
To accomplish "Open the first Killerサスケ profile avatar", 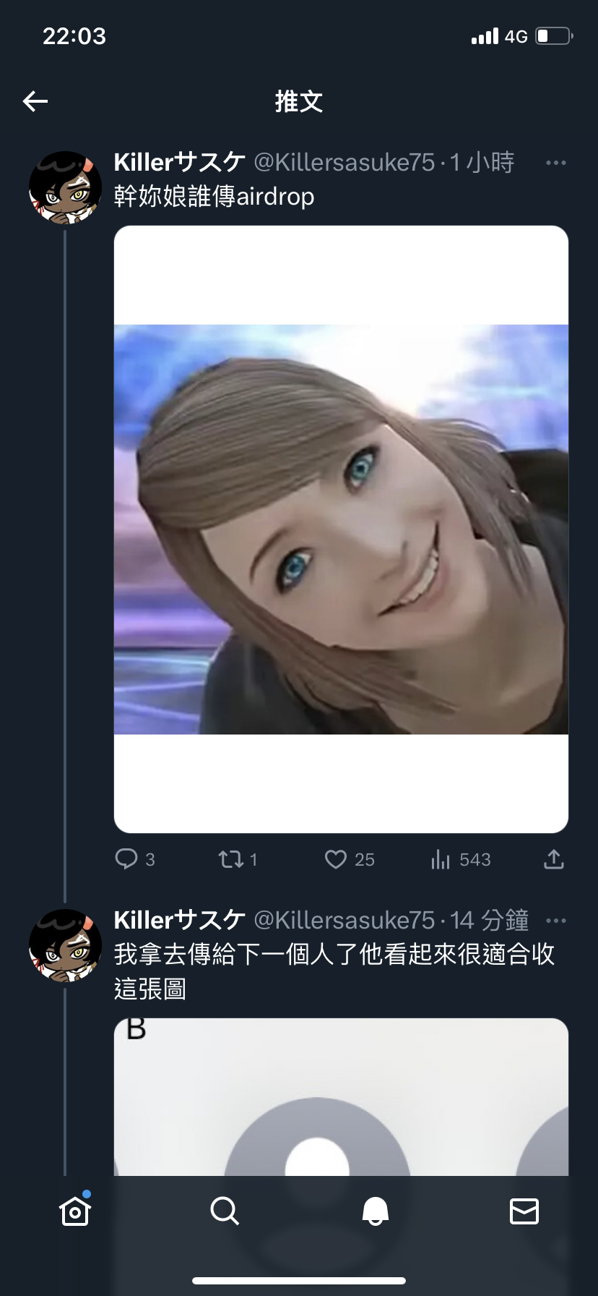I will [x=65, y=187].
